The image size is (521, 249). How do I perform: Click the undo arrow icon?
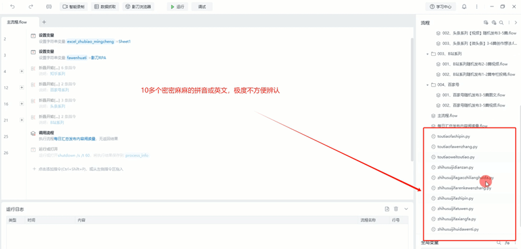pos(12,7)
